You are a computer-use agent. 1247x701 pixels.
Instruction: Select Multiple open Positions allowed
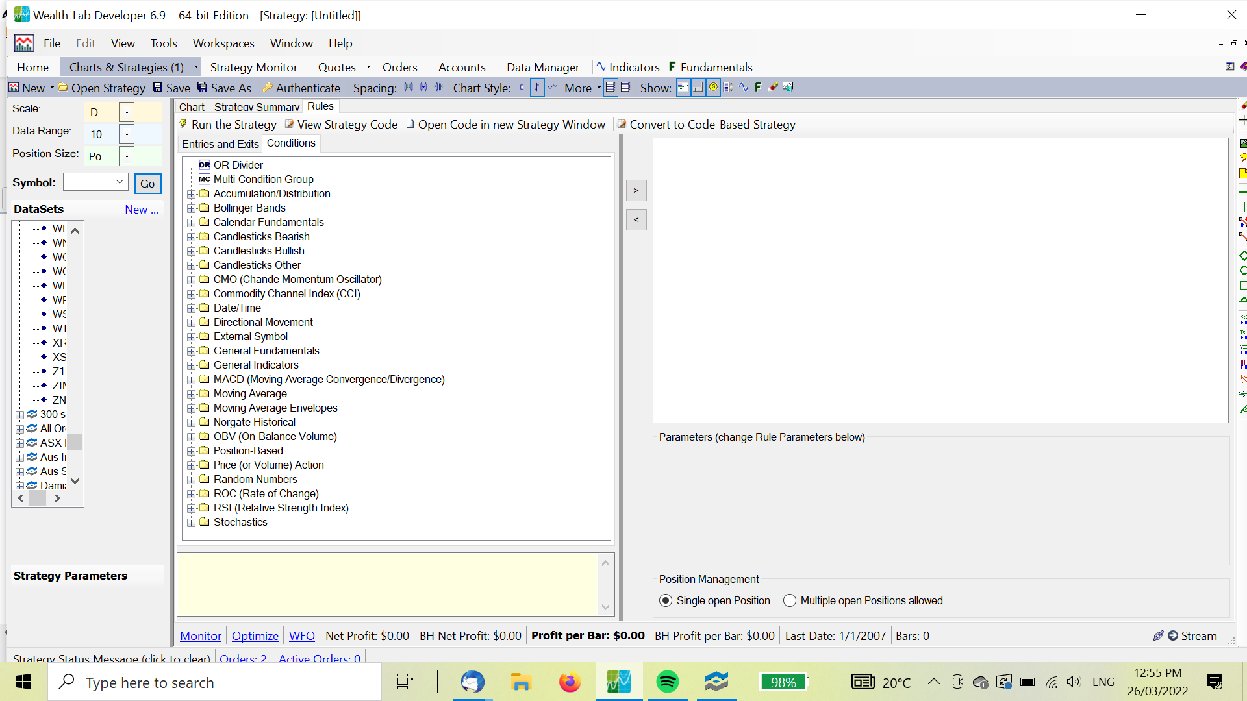point(790,601)
